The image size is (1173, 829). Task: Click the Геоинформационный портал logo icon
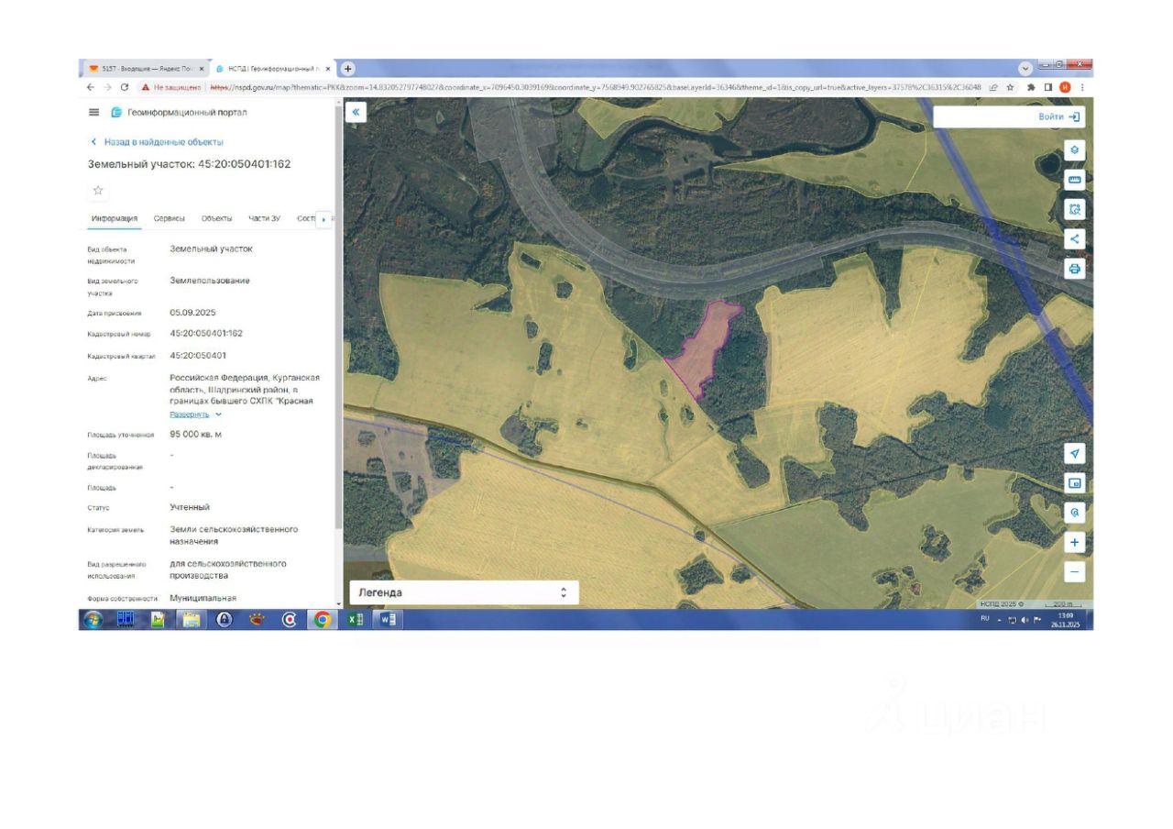point(116,112)
